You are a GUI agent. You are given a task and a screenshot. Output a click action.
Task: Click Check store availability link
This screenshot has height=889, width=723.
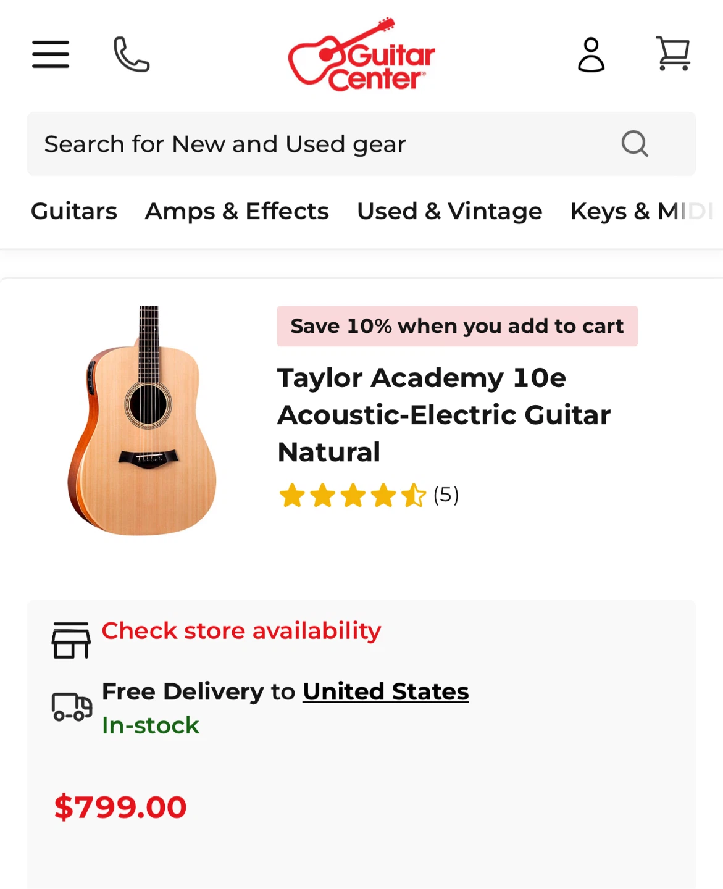[x=241, y=631]
